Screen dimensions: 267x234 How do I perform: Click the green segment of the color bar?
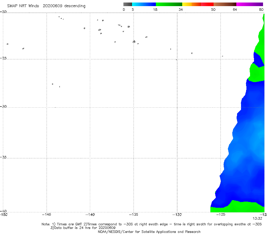click(x=169, y=4)
